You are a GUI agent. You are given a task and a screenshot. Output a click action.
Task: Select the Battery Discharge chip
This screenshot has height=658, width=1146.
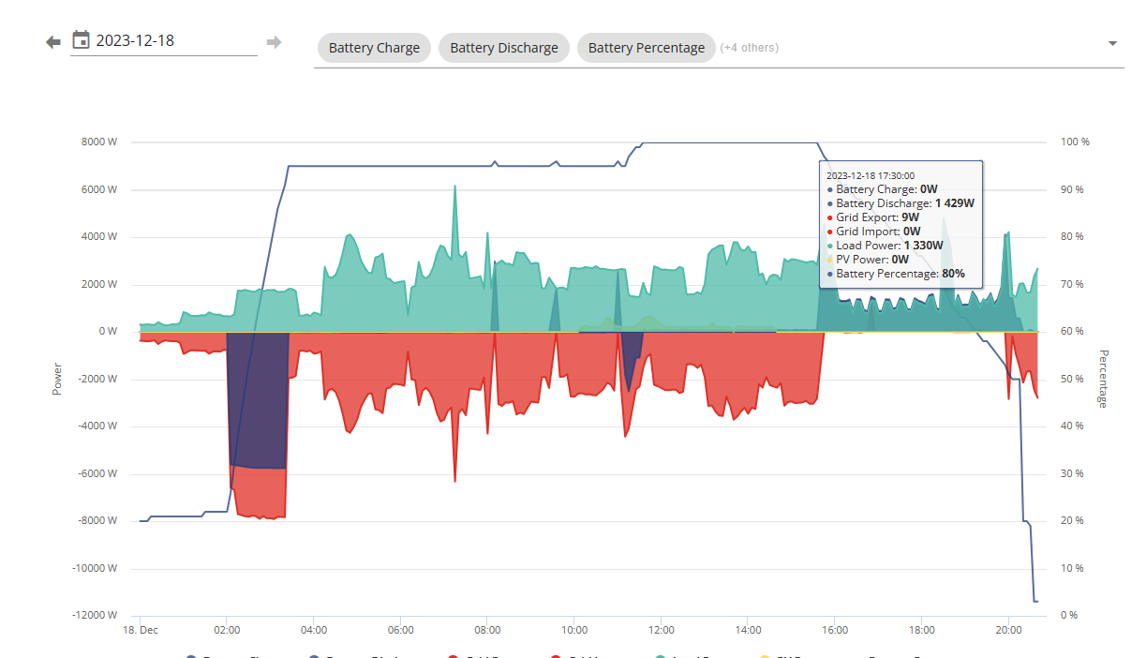[504, 48]
